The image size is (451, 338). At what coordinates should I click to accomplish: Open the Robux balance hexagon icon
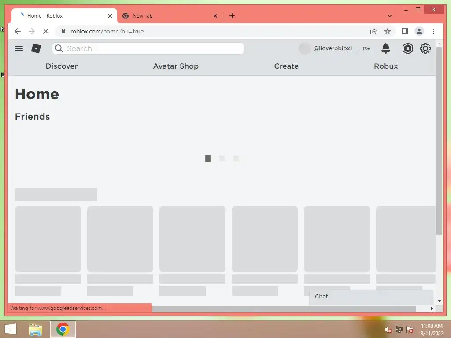(407, 48)
